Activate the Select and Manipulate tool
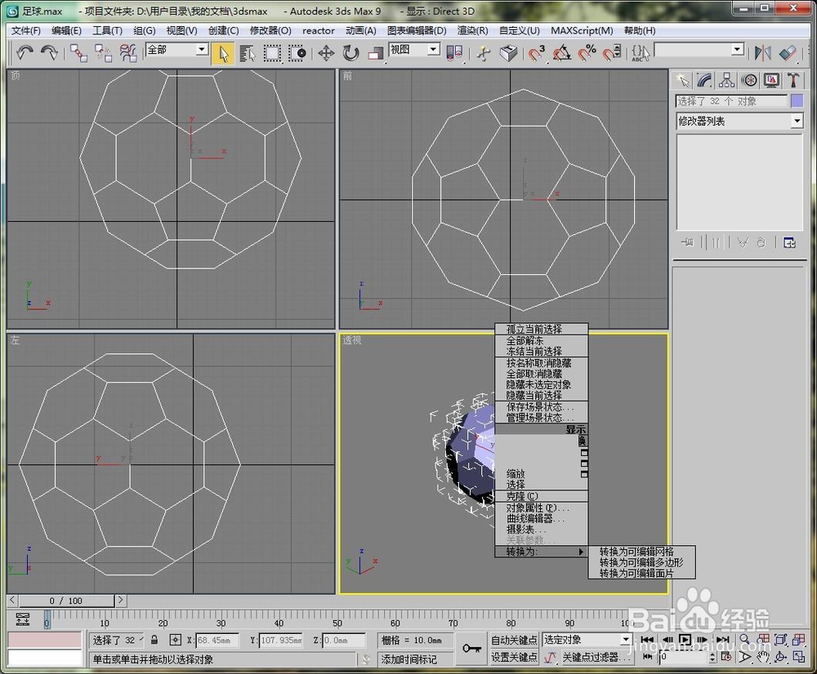This screenshot has width=817, height=674. click(x=484, y=53)
